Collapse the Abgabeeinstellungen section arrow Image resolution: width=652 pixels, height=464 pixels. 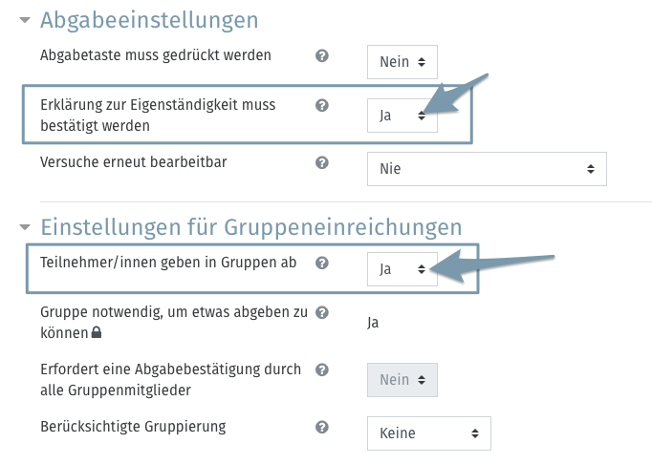25,19
